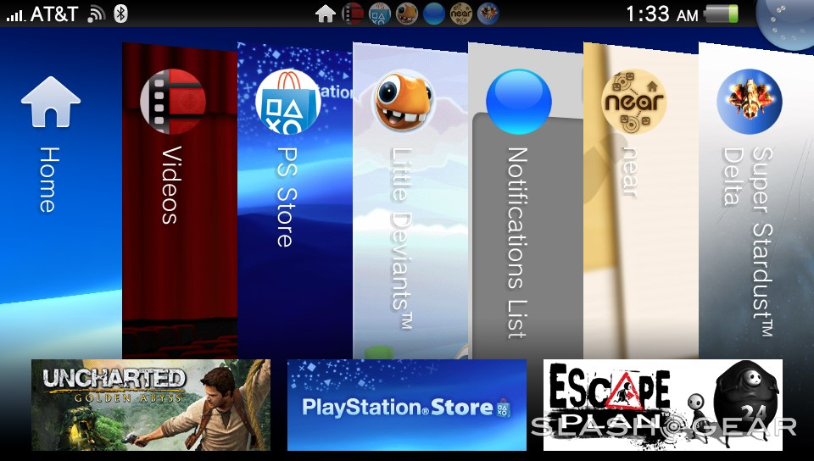The width and height of the screenshot is (814, 461).
Task: Tap the small near icon in top bar
Action: [x=461, y=14]
